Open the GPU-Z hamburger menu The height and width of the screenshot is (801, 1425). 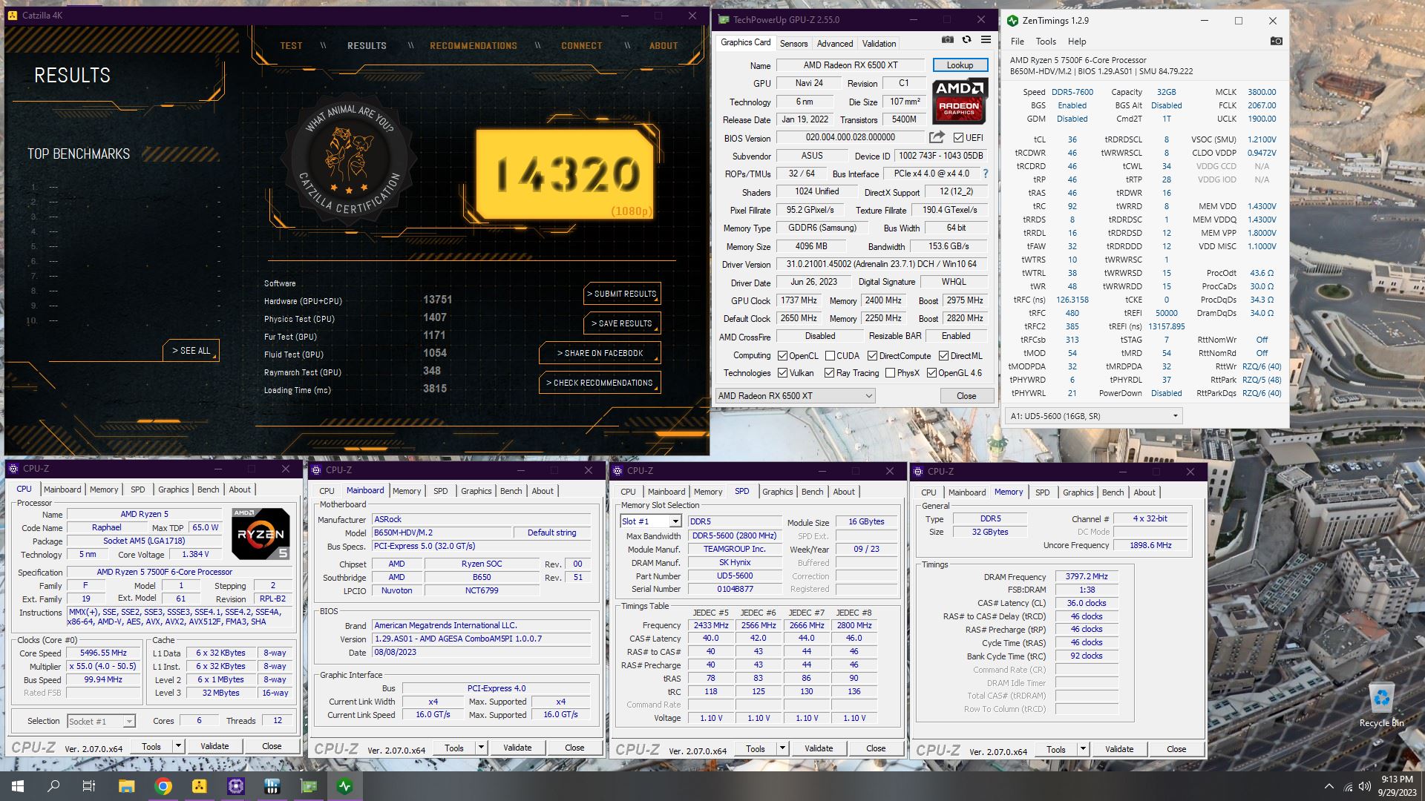point(986,40)
